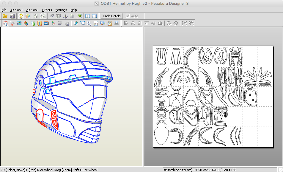Toggle the colored cube texture icon
The width and height of the screenshot is (283, 172).
pyautogui.click(x=28, y=16)
